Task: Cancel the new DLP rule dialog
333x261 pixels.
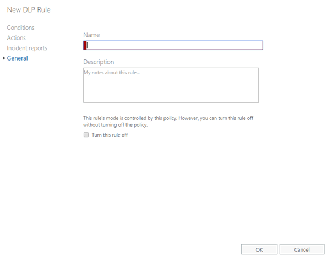Action: point(302,249)
